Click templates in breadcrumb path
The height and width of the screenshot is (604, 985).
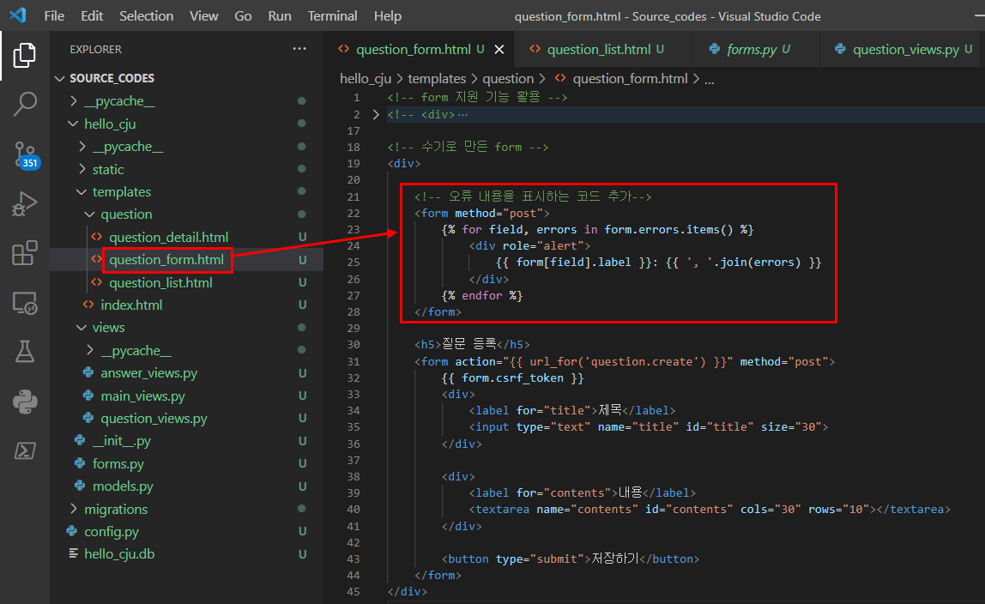pyautogui.click(x=437, y=78)
